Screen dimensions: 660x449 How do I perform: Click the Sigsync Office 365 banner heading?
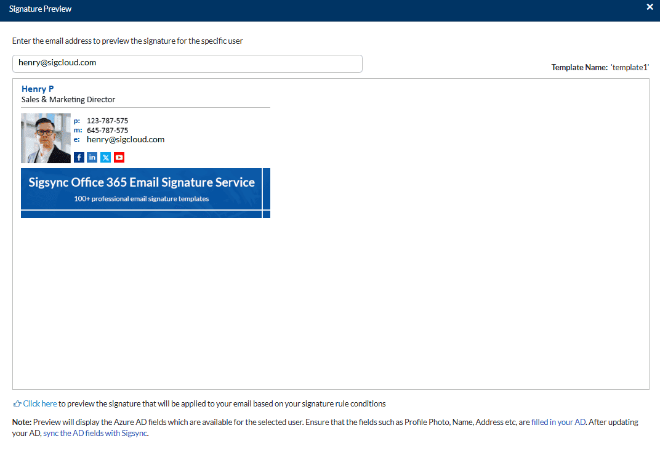[x=142, y=182]
